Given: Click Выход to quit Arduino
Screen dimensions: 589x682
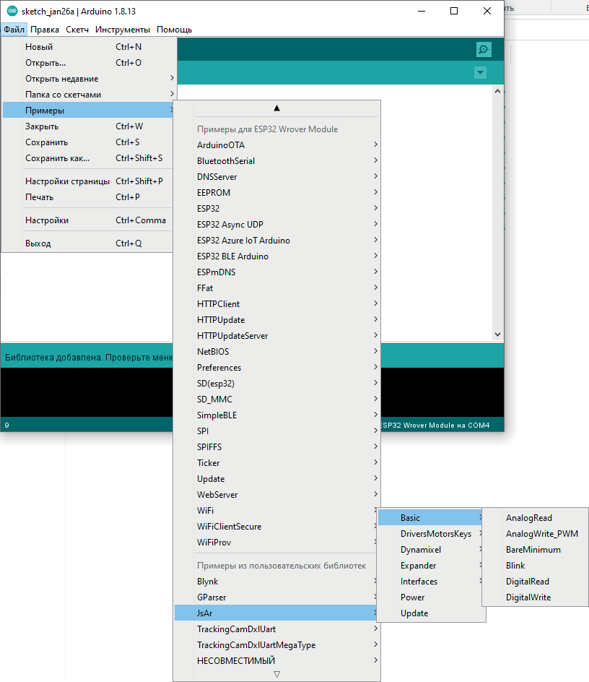Looking at the screenshot, I should click(x=38, y=243).
